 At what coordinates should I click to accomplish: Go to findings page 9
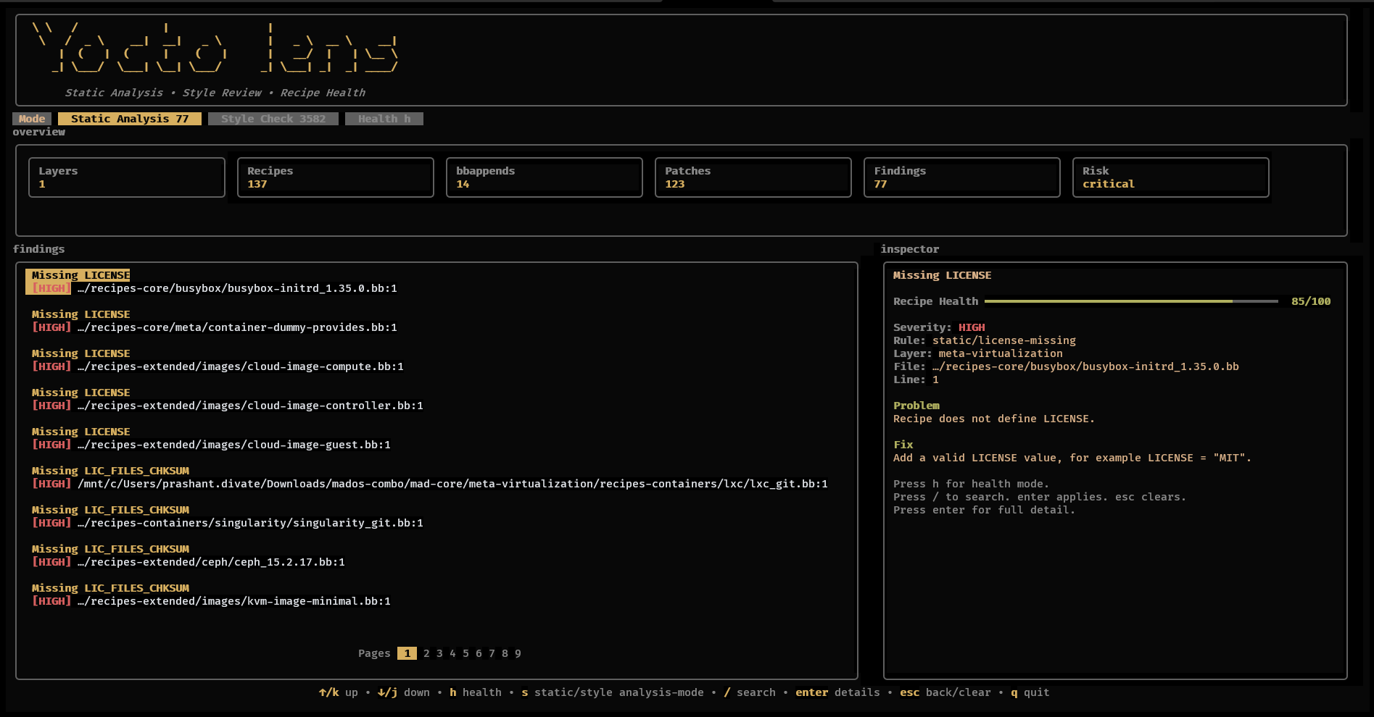pos(518,653)
